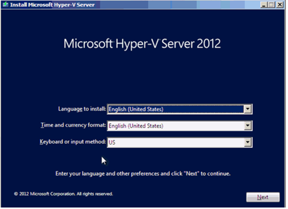This screenshot has height=209, width=288.
Task: Click the 'Install Microsoft Hyper-V Server' title text
Action: 52,5
